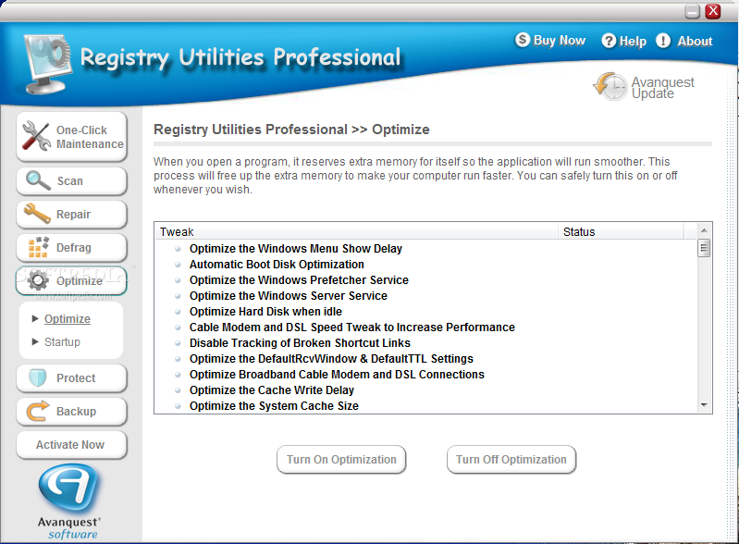Go to the Repair section
739x544 pixels.
[71, 215]
